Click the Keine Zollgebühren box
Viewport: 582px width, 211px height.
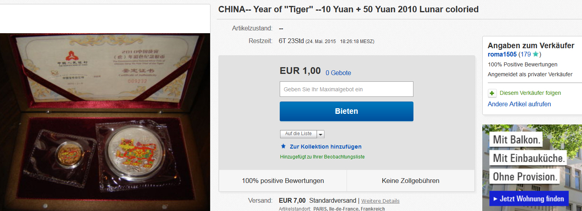411,181
